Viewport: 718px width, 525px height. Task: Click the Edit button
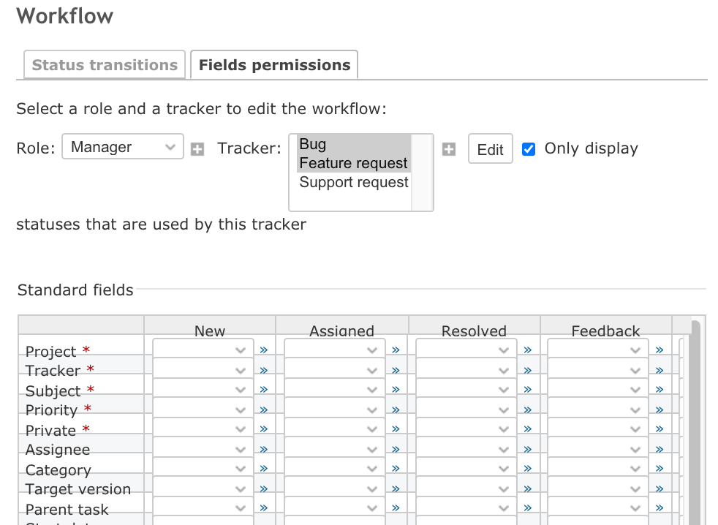click(x=491, y=149)
